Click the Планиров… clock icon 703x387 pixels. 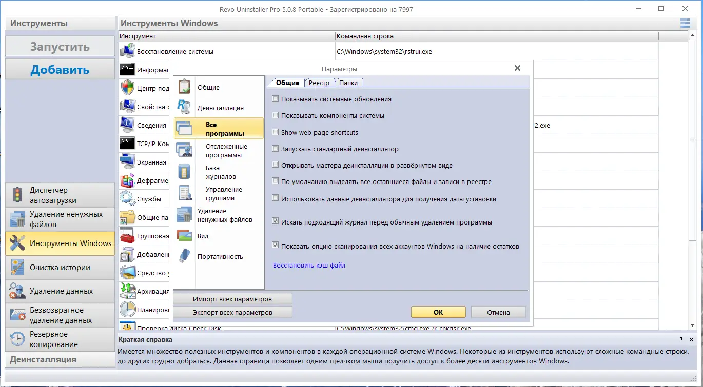point(127,310)
